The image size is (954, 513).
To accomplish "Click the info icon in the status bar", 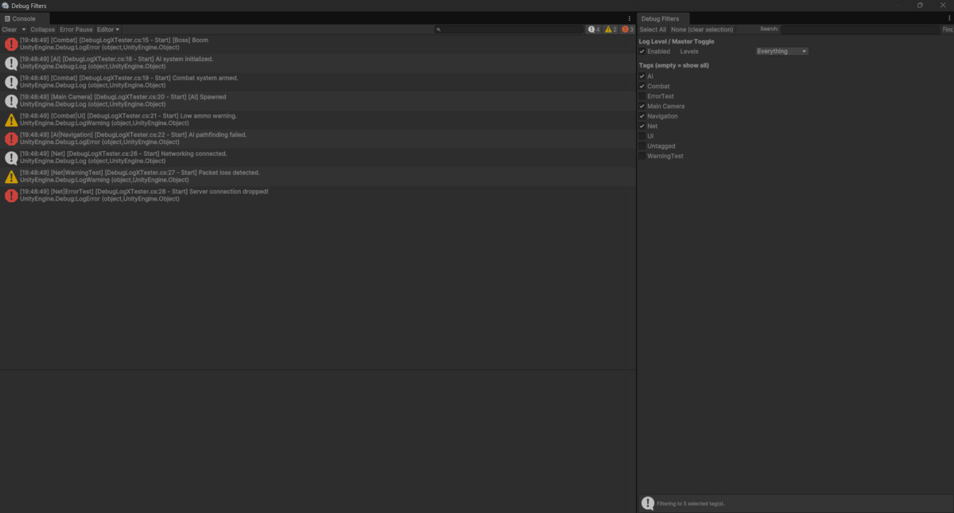I will click(646, 503).
